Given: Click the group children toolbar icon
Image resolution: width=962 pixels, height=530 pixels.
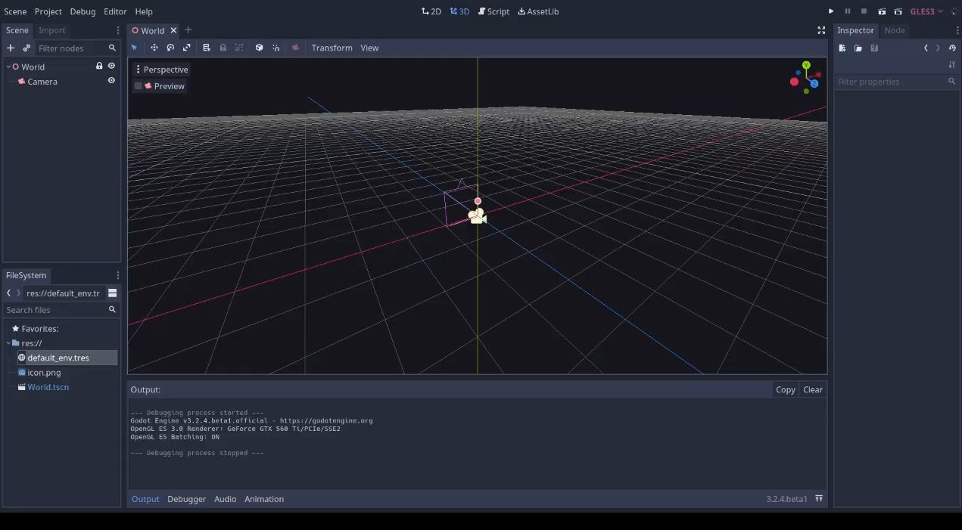Looking at the screenshot, I should [x=239, y=48].
